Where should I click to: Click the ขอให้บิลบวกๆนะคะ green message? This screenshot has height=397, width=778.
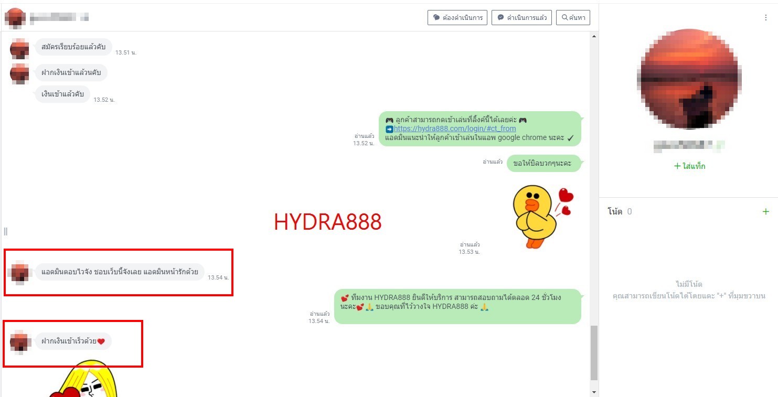coord(543,164)
